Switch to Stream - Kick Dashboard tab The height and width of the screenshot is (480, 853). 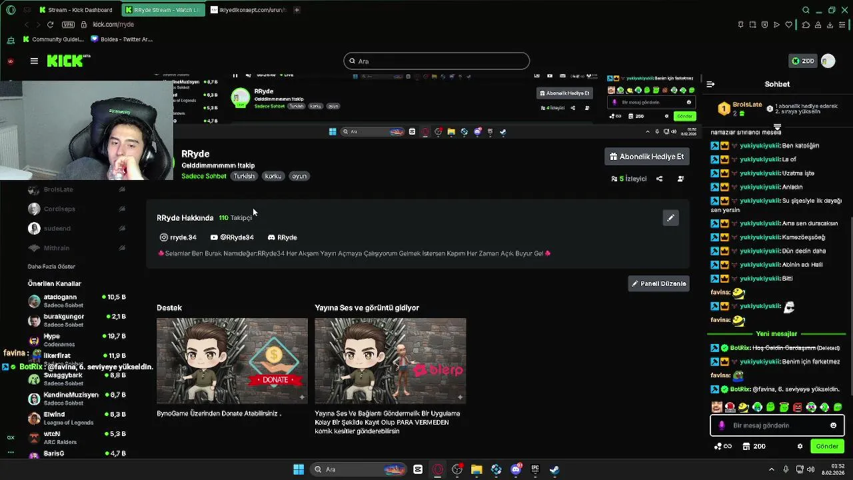76,10
